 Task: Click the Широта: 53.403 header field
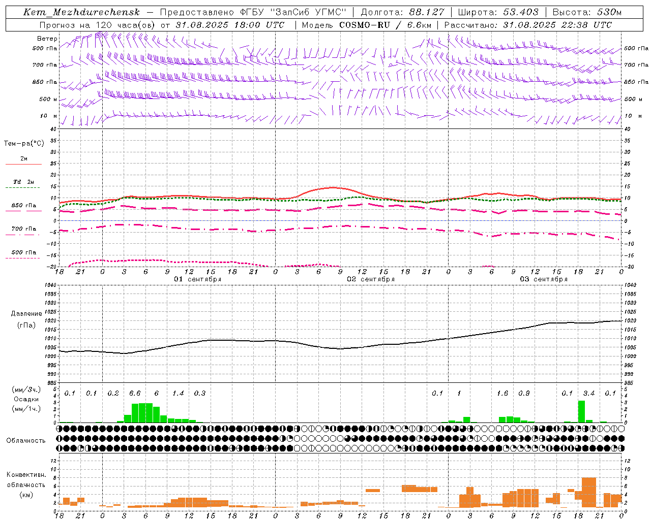(x=498, y=12)
